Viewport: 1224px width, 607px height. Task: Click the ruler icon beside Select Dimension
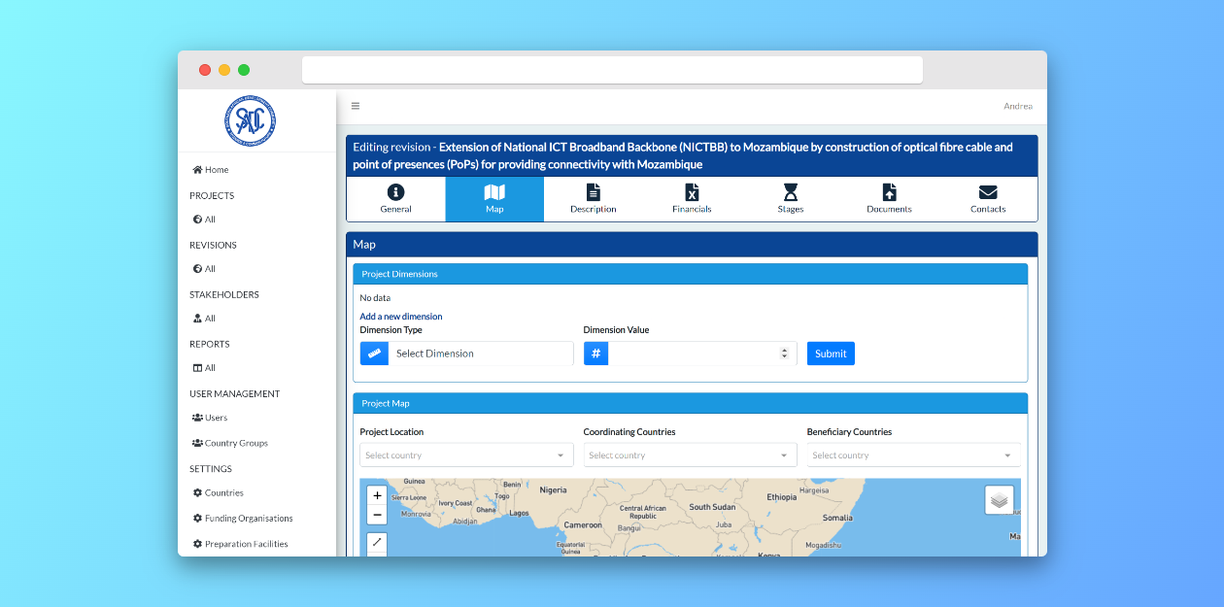point(374,354)
